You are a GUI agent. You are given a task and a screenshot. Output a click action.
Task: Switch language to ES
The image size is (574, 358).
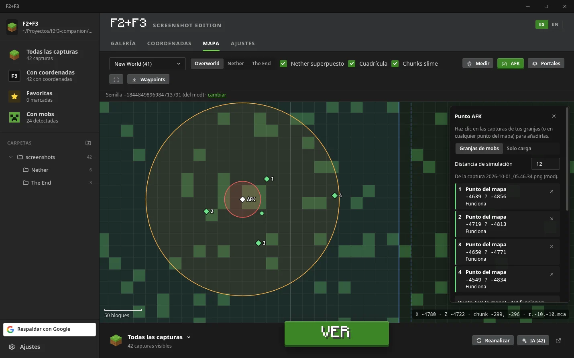coord(541,24)
